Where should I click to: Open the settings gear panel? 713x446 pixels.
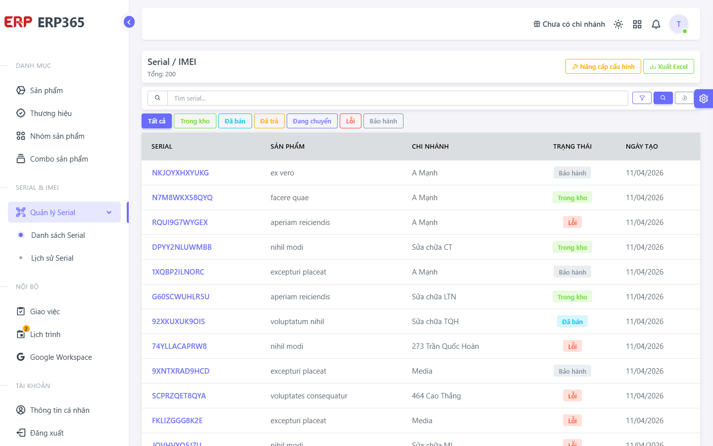[x=704, y=99]
